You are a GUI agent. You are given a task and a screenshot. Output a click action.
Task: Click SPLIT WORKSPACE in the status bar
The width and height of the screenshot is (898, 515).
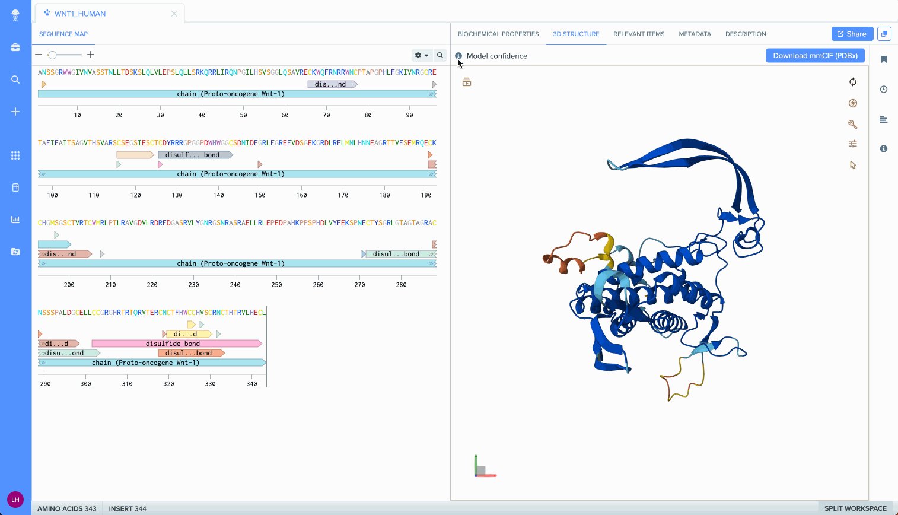[x=856, y=508]
